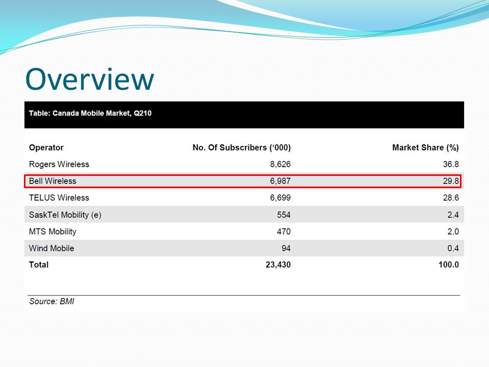Click the market share value "36.8"
The width and height of the screenshot is (489, 367).
tap(451, 164)
